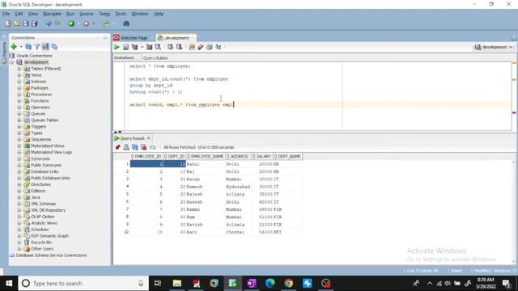Screen dimensions: 518x291
Task: Open SQL Worksheet icon in main toolbar
Action: [x=106, y=23]
